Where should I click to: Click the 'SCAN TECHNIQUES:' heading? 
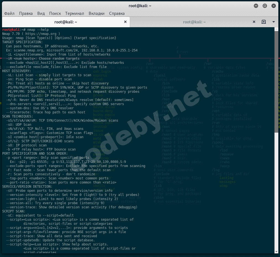point(18,116)
